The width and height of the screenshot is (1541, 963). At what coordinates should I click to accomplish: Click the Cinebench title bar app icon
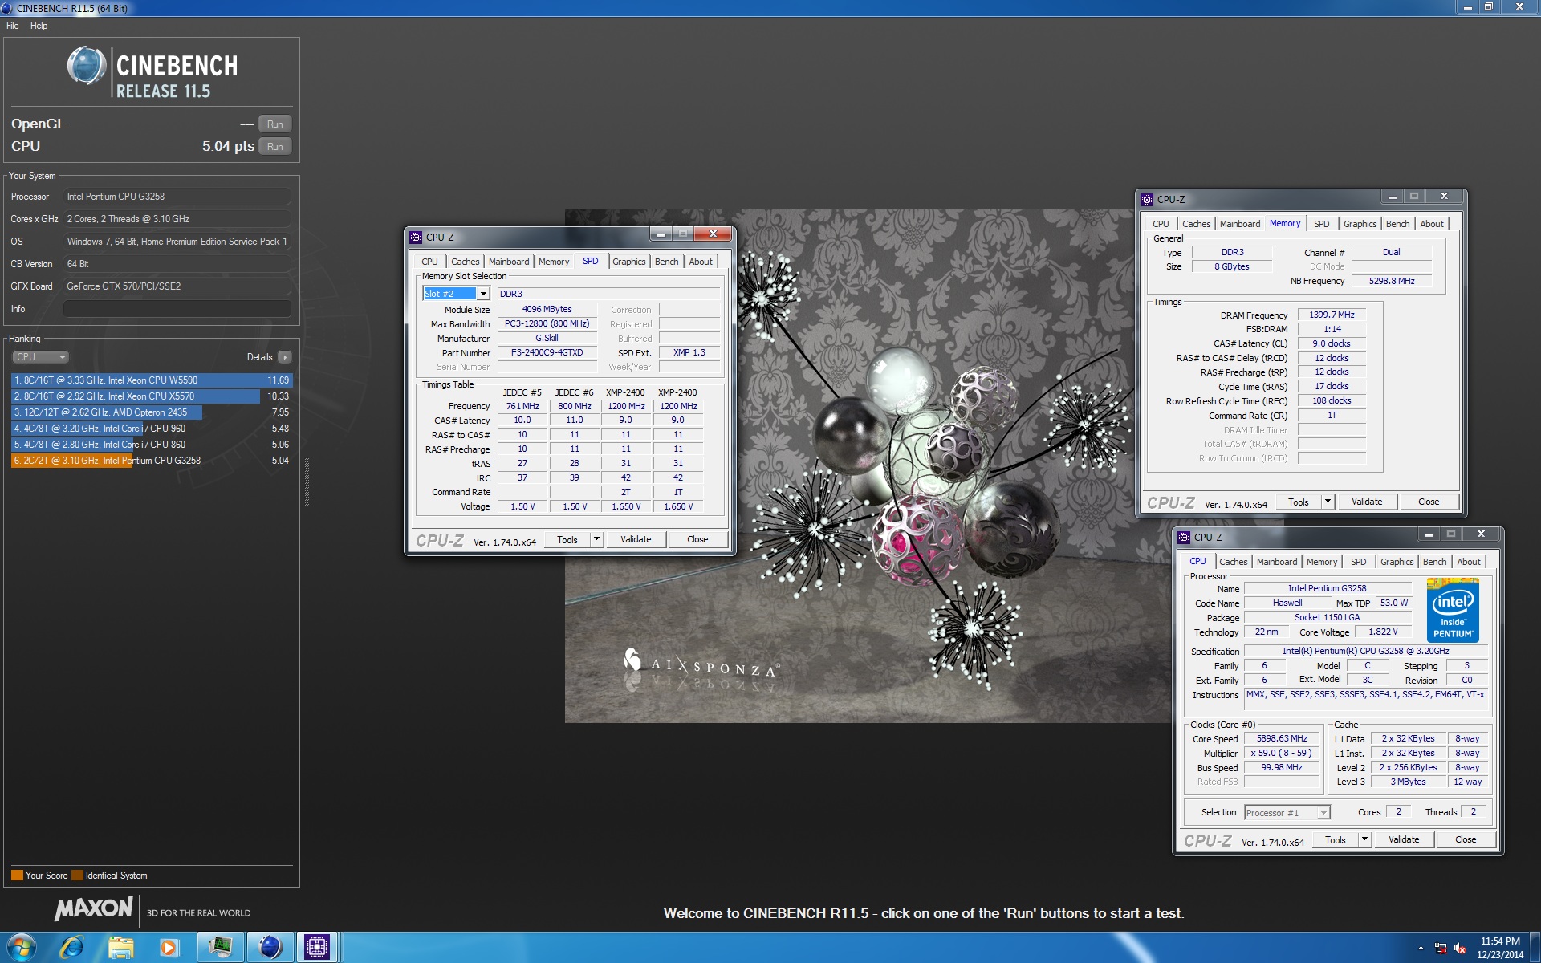coord(7,8)
